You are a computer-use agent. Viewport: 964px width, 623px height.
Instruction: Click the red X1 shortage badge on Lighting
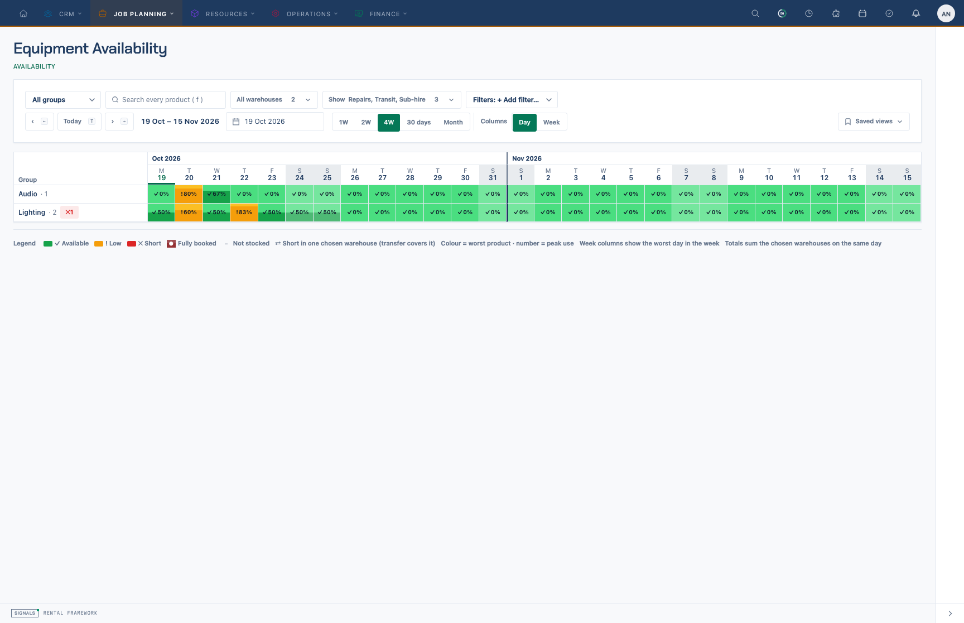click(x=69, y=213)
